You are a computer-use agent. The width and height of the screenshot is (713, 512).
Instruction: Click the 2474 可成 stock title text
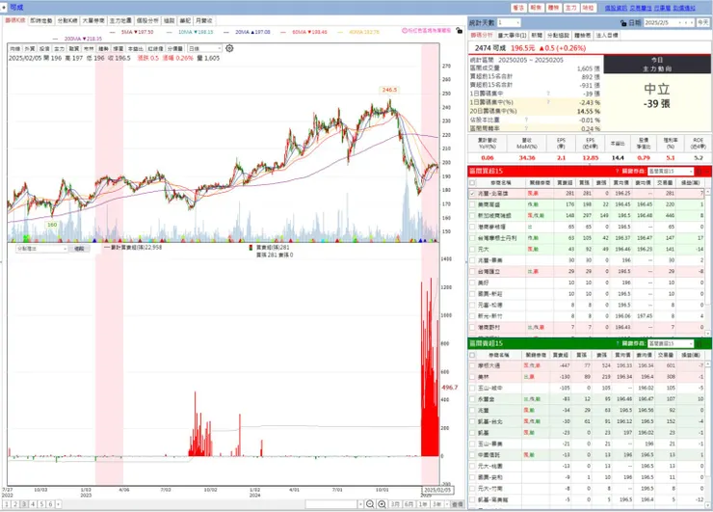(490, 48)
